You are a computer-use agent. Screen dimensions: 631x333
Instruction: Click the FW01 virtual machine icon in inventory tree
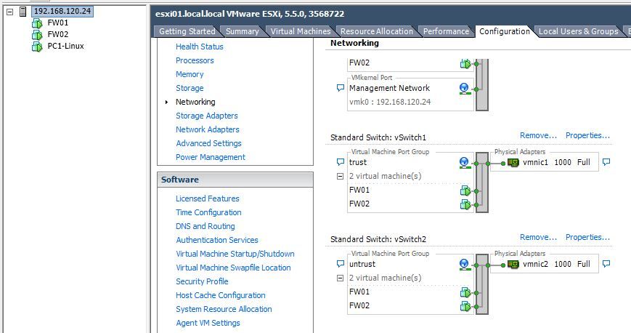click(x=37, y=23)
